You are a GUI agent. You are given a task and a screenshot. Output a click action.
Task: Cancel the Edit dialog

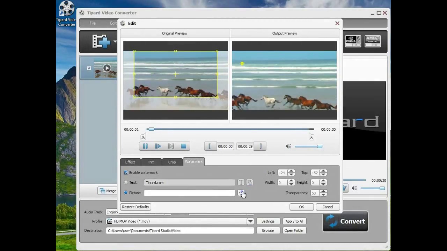click(x=328, y=207)
